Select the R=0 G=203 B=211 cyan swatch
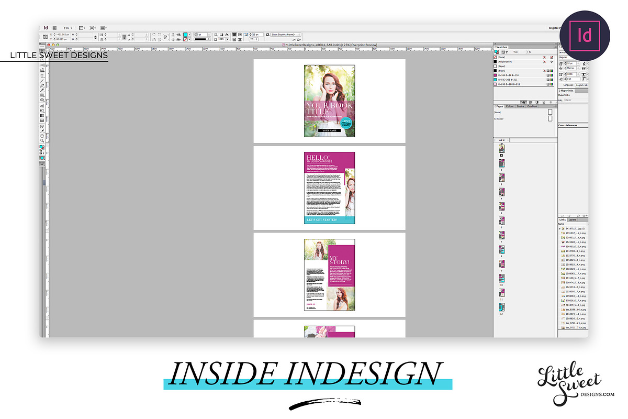This screenshot has height=419, width=628. (516, 80)
